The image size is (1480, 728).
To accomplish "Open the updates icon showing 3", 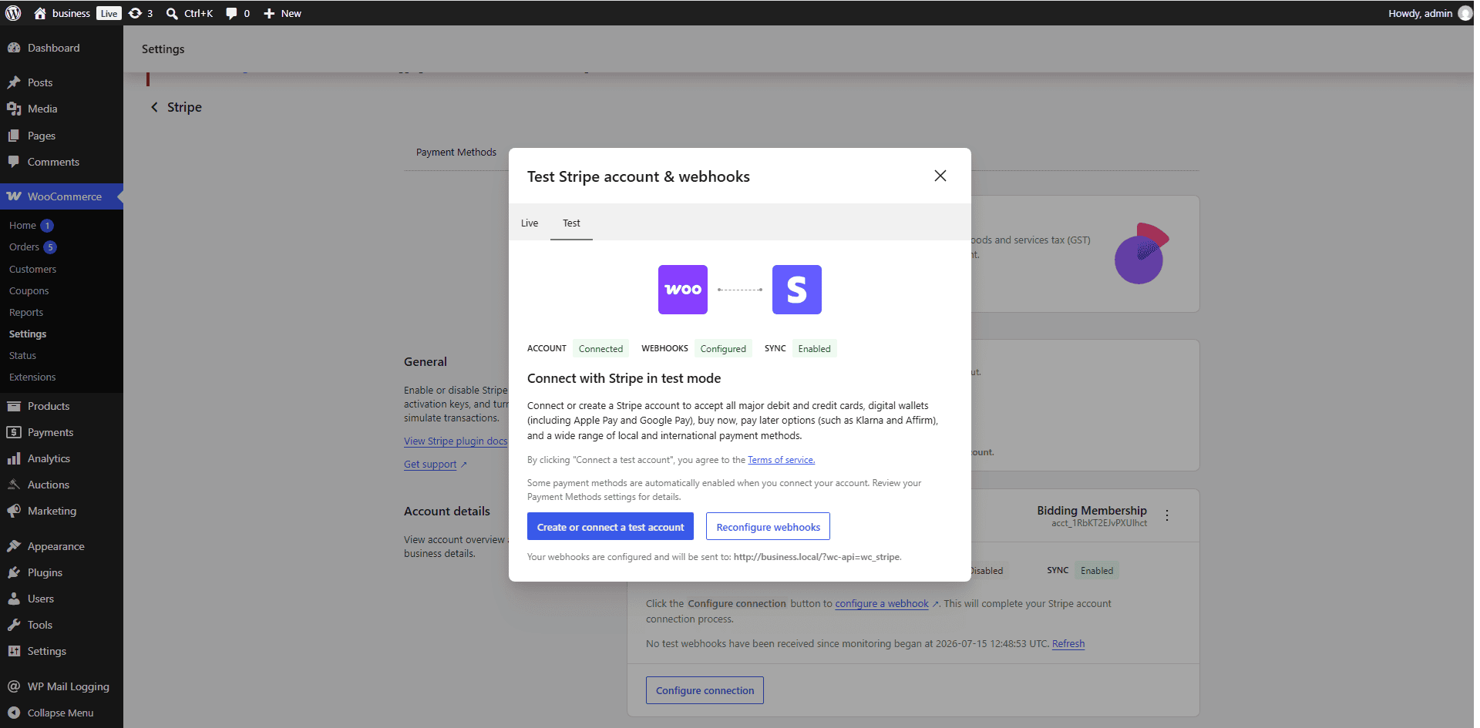I will 135,13.
